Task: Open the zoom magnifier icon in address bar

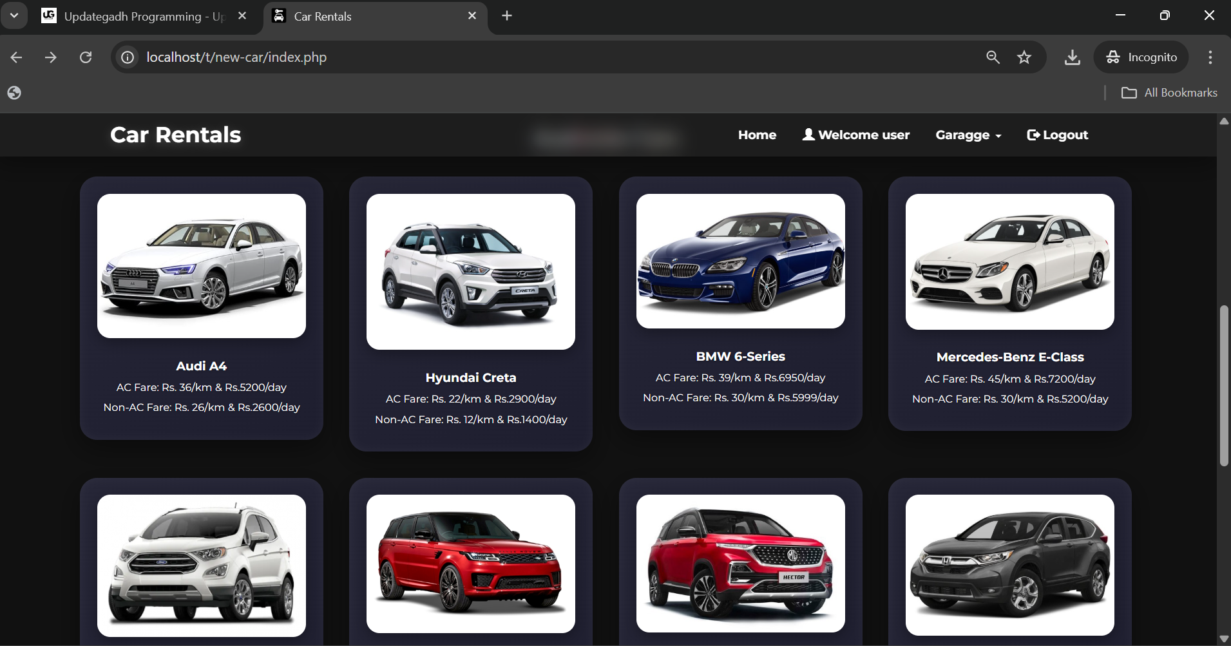Action: (x=993, y=57)
